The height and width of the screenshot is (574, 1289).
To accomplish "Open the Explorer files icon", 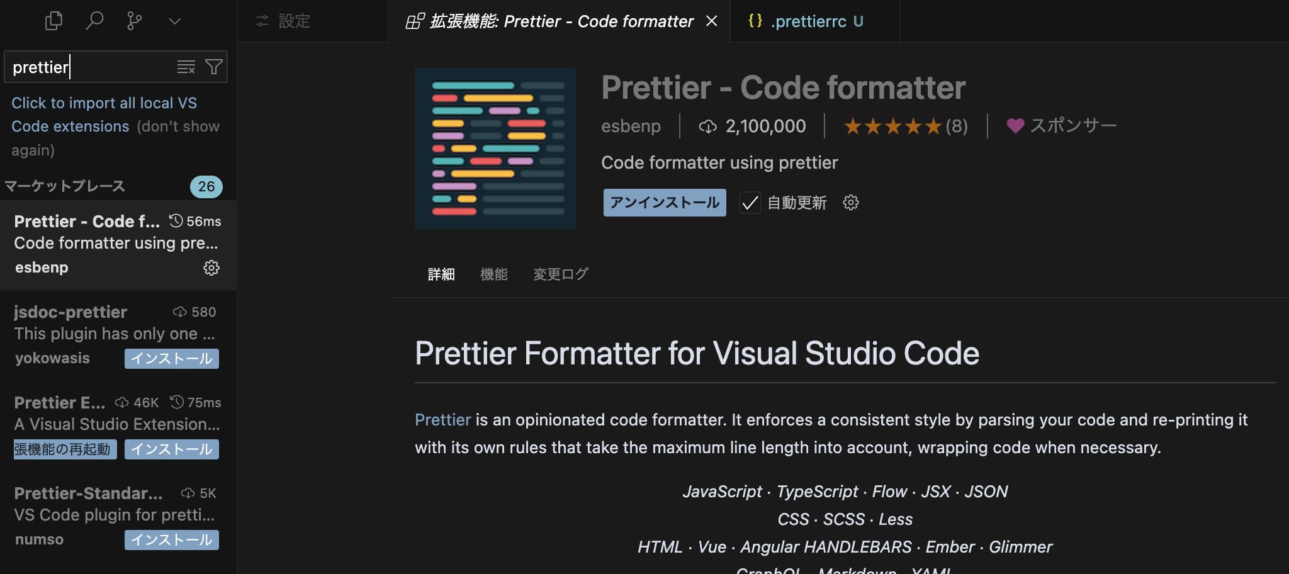I will (54, 21).
